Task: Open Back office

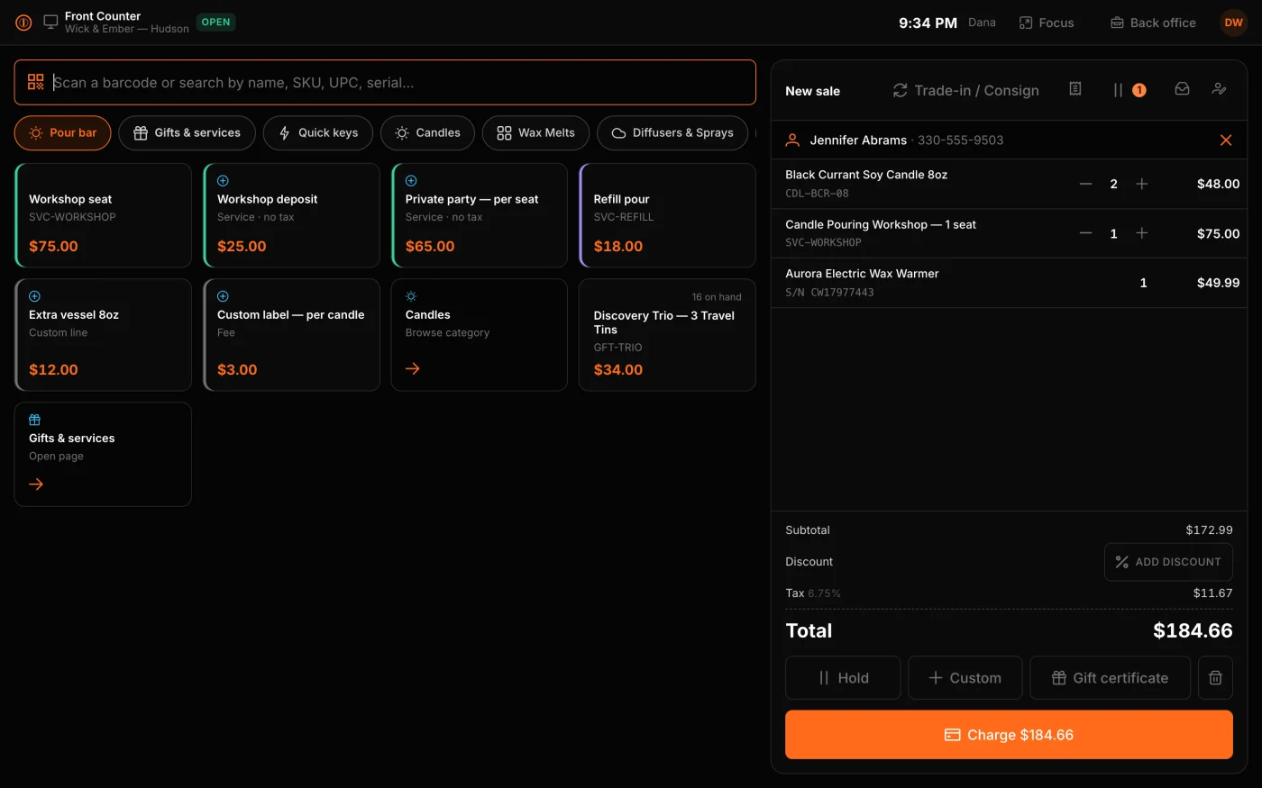Action: [x=1153, y=23]
